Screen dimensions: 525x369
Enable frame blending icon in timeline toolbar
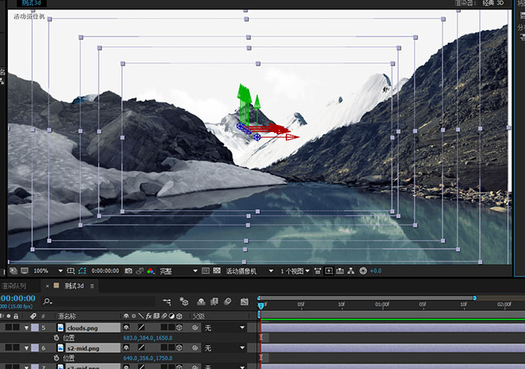pos(215,302)
